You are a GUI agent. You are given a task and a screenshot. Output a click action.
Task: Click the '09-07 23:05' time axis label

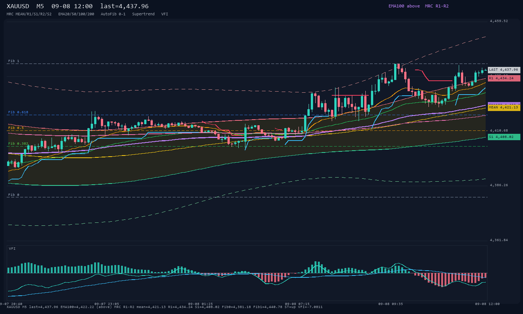pos(107,304)
